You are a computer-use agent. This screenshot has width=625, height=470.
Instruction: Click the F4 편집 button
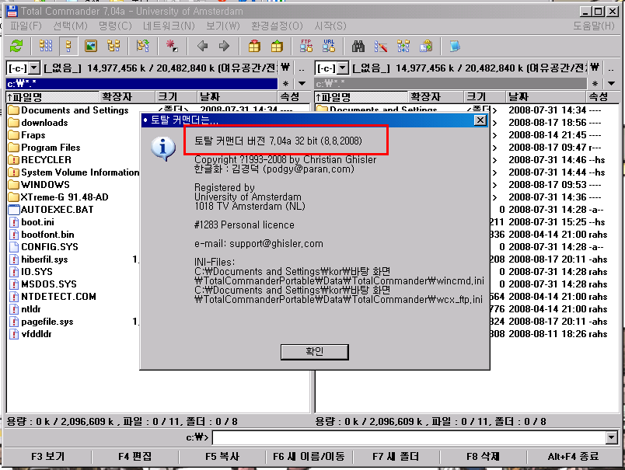(x=134, y=457)
